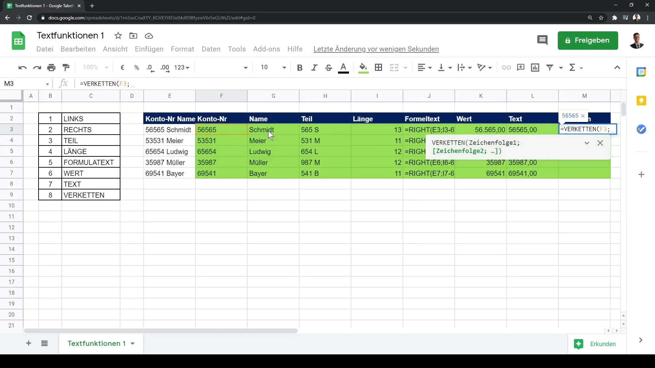Click the Merge cells icon

click(x=394, y=67)
